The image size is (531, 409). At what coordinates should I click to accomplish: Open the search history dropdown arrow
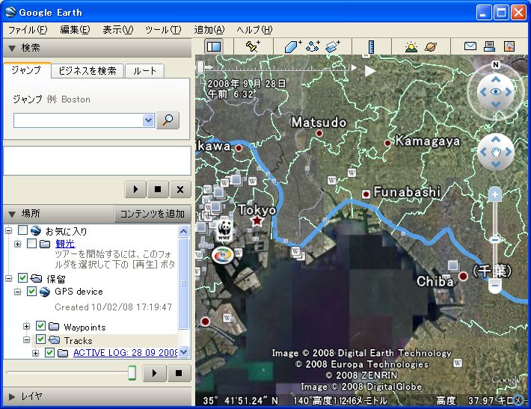pyautogui.click(x=148, y=120)
